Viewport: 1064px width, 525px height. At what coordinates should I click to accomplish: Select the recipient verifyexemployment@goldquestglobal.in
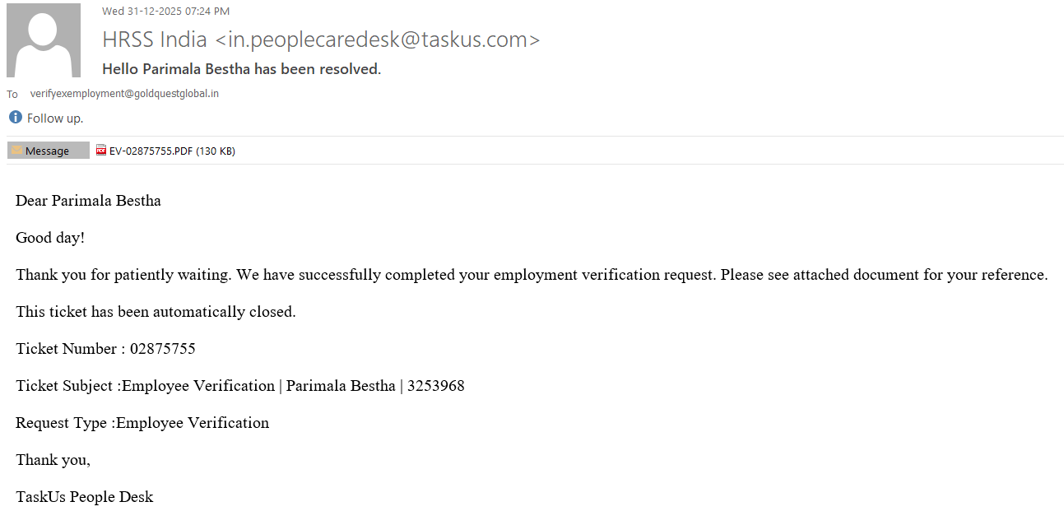124,94
